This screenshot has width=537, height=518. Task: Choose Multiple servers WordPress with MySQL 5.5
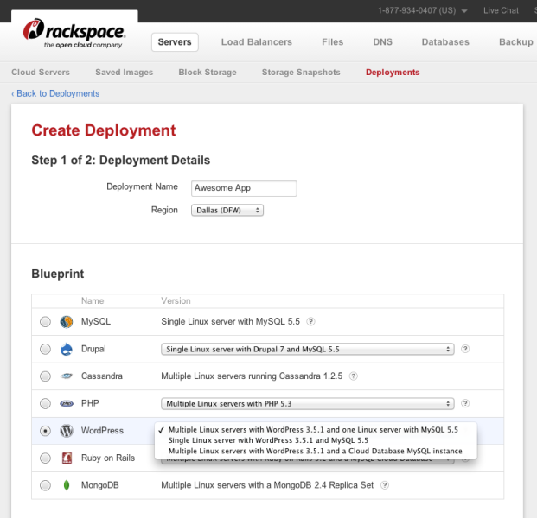tap(313, 430)
